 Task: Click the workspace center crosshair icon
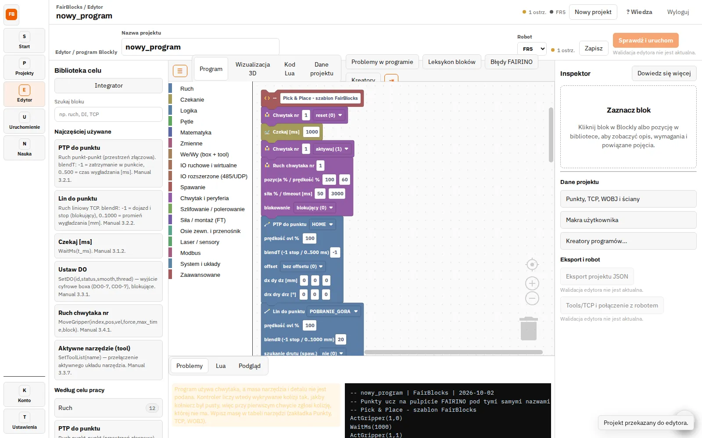[x=532, y=265]
